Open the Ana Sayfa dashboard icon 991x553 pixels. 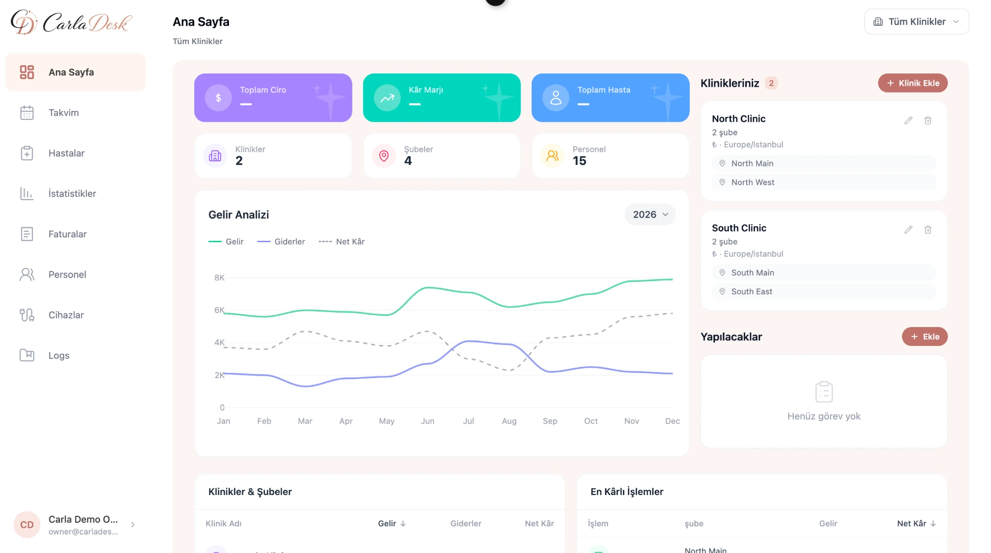(x=27, y=72)
